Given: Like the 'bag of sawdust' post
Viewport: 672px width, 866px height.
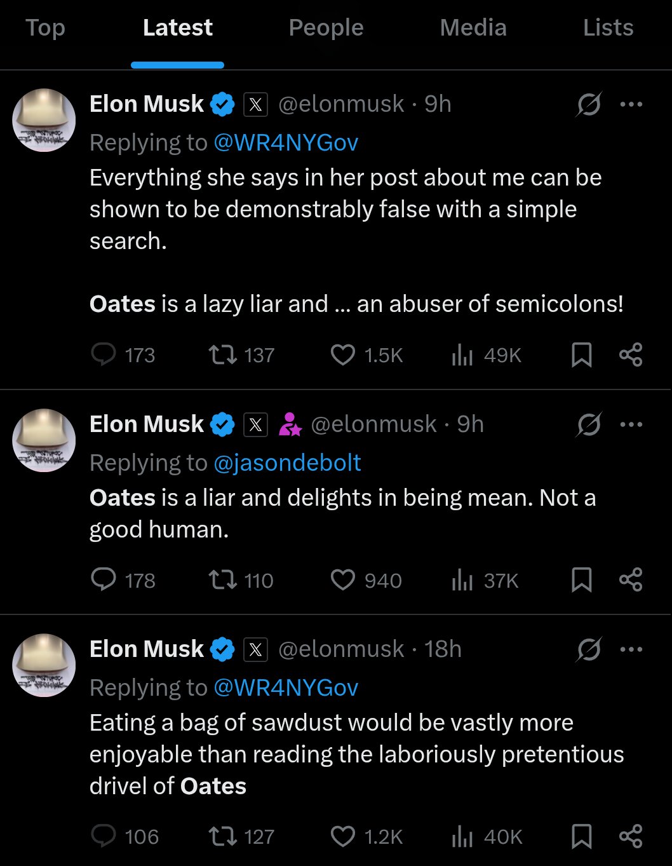Looking at the screenshot, I should click(x=343, y=836).
